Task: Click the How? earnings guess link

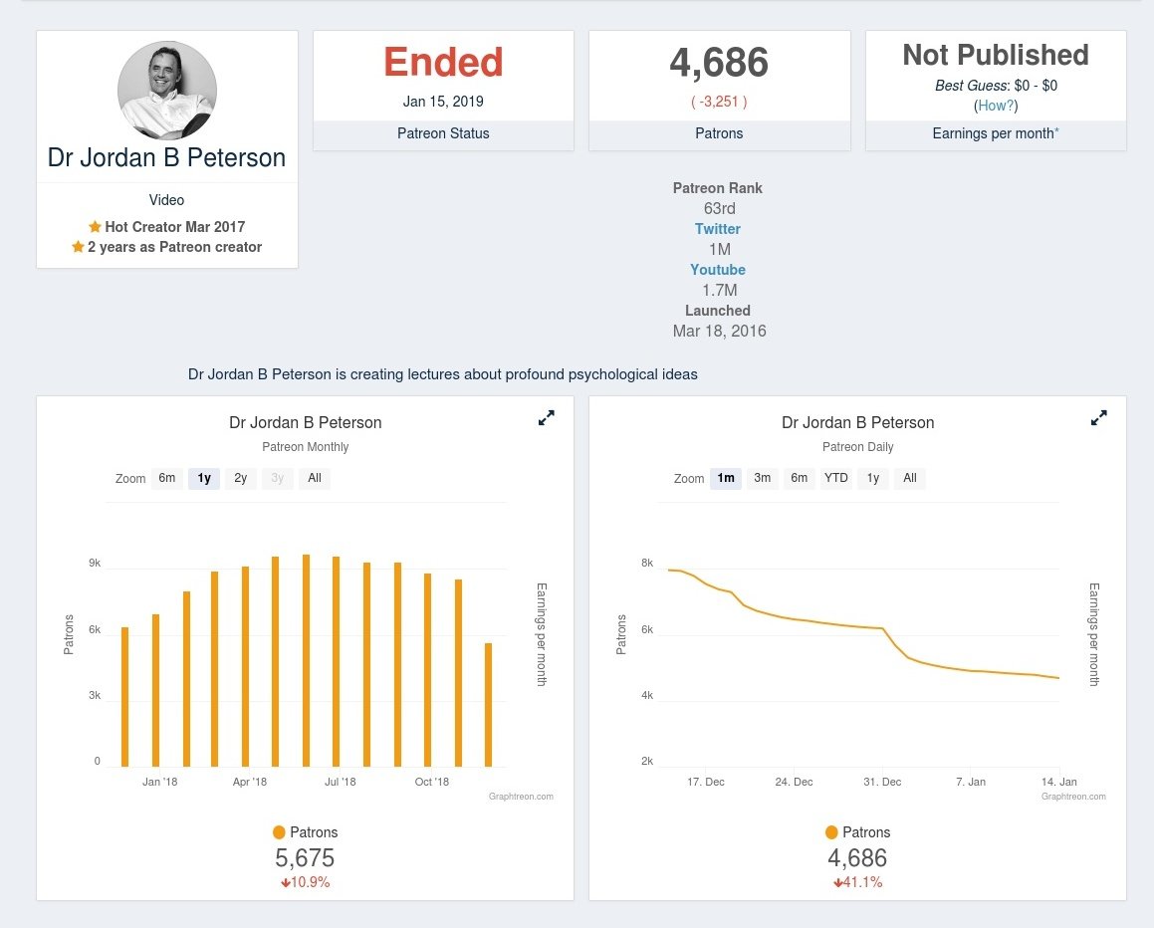Action: click(996, 106)
